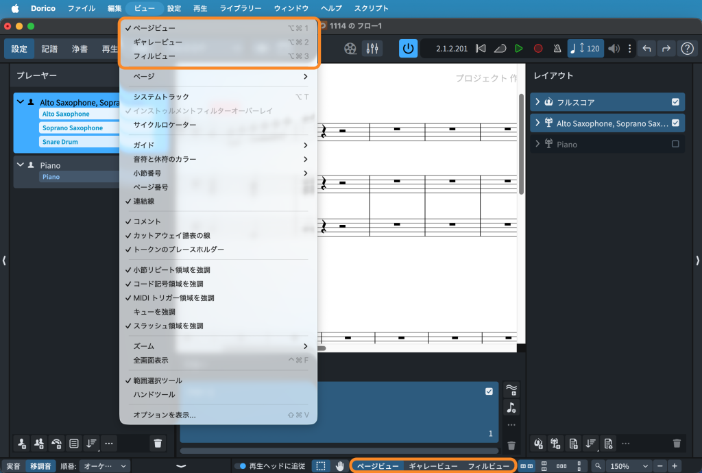Open the 150% zoom dropdown
Screen dimensions: 702x473
click(x=629, y=466)
